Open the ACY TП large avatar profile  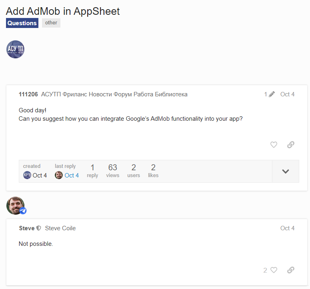point(16,50)
